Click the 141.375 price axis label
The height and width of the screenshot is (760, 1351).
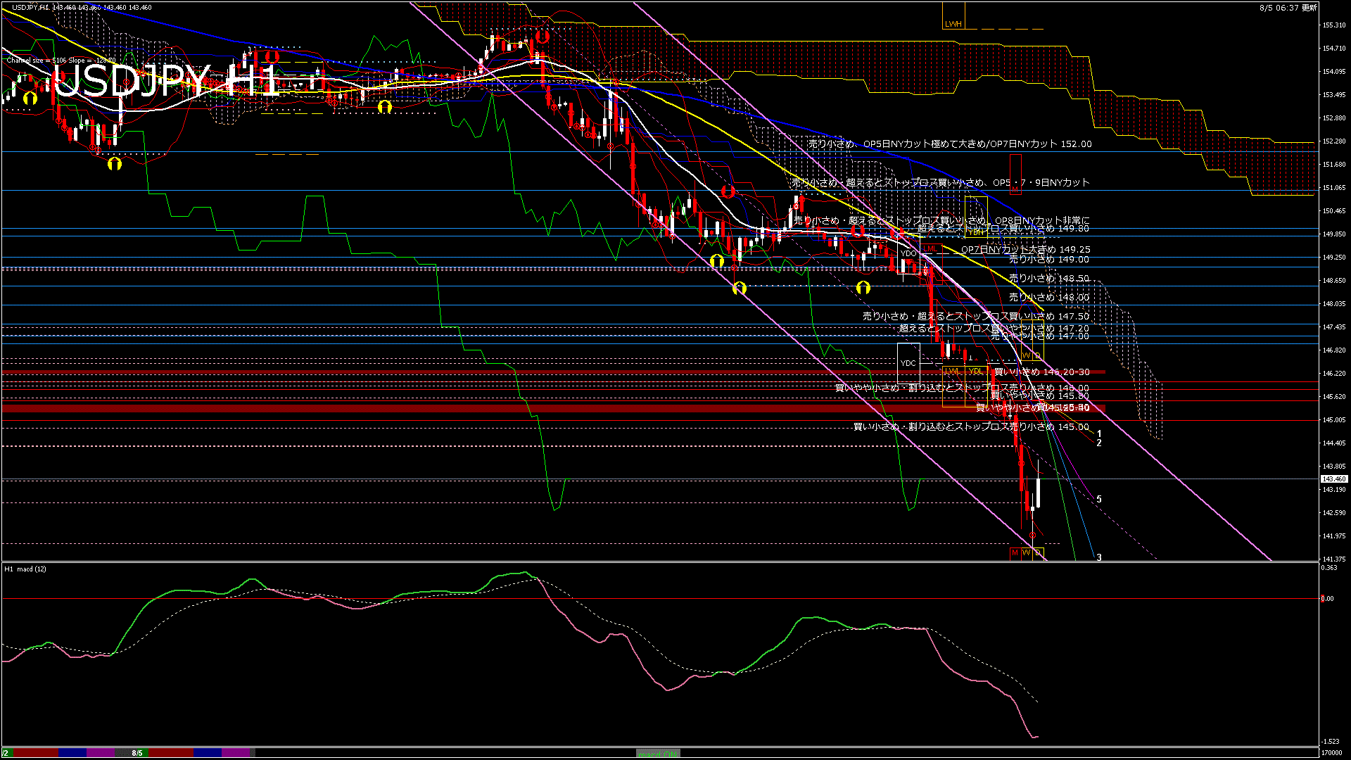1334,559
